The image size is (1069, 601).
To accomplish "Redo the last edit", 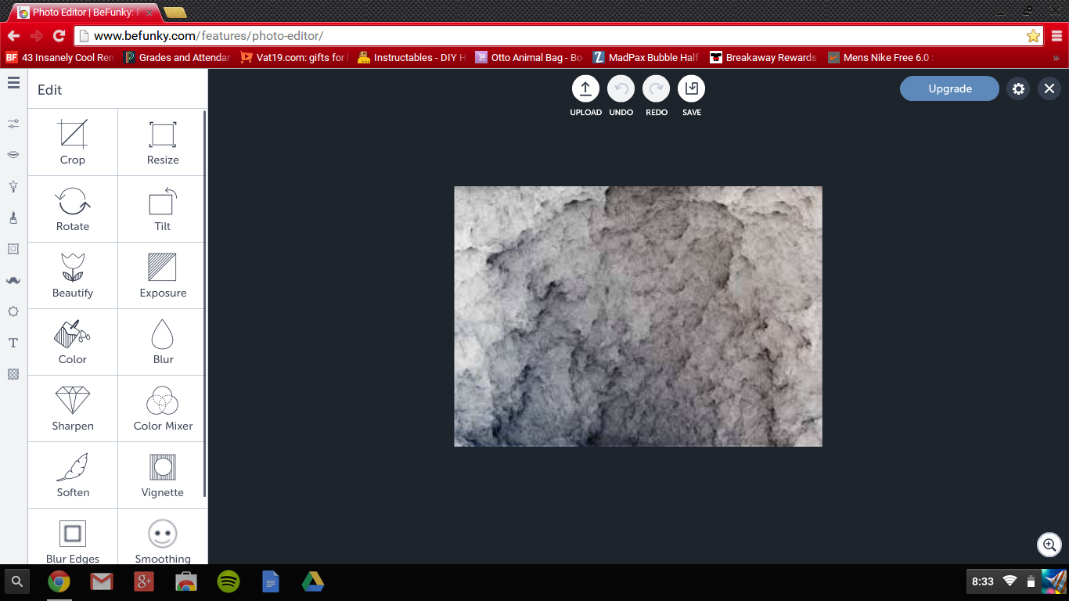I will click(x=656, y=89).
